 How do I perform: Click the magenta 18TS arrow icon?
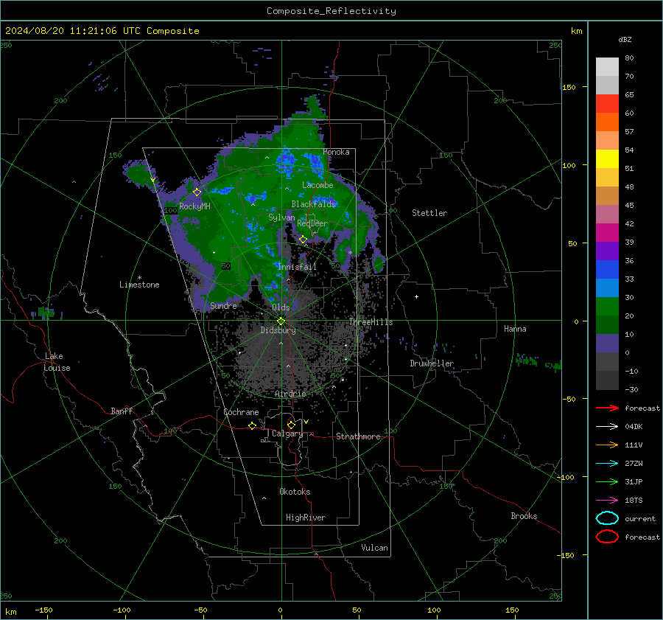point(607,500)
